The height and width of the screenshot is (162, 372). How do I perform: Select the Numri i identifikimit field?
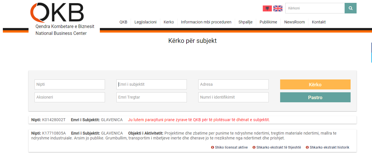coord(233,97)
